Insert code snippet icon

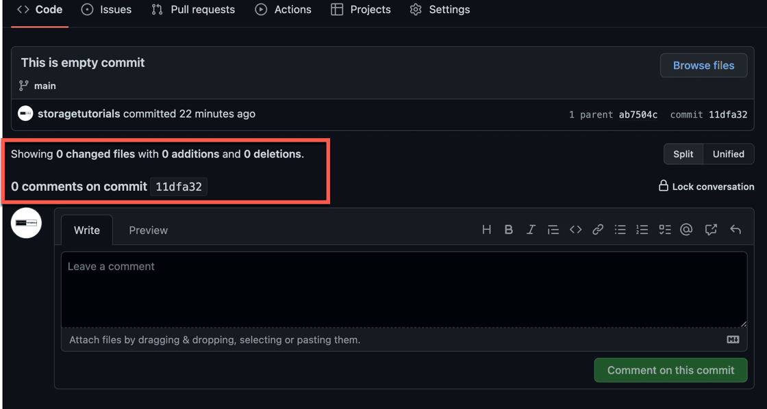[576, 230]
